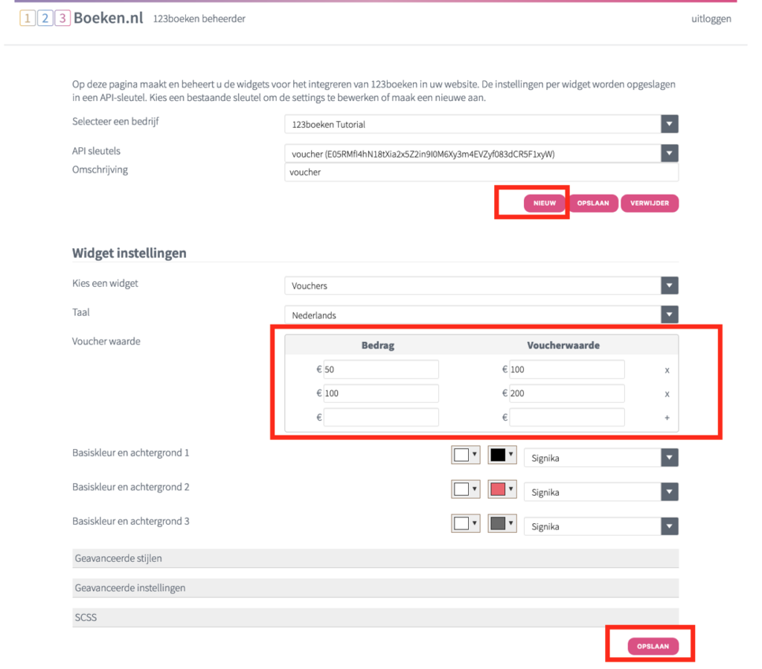This screenshot has width=762, height=669.
Task: Click the bottom OPSLAAN button
Action: coord(653,646)
